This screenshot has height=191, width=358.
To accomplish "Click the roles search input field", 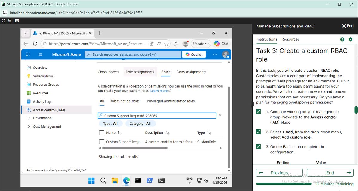I will 157,116.
